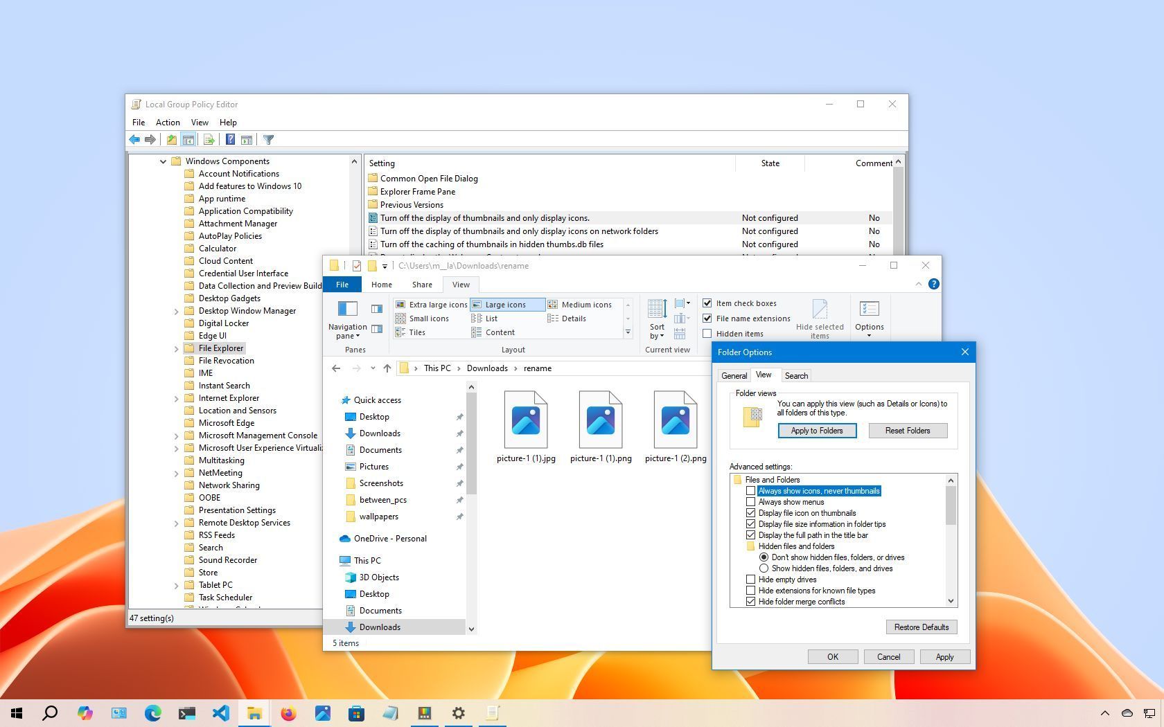The height and width of the screenshot is (727, 1164).
Task: Expand the Internet Explorer policy node
Action: tap(177, 397)
